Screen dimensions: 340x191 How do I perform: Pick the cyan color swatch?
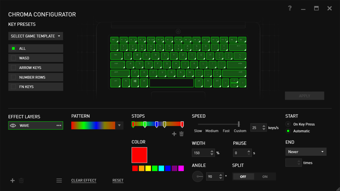161,168
